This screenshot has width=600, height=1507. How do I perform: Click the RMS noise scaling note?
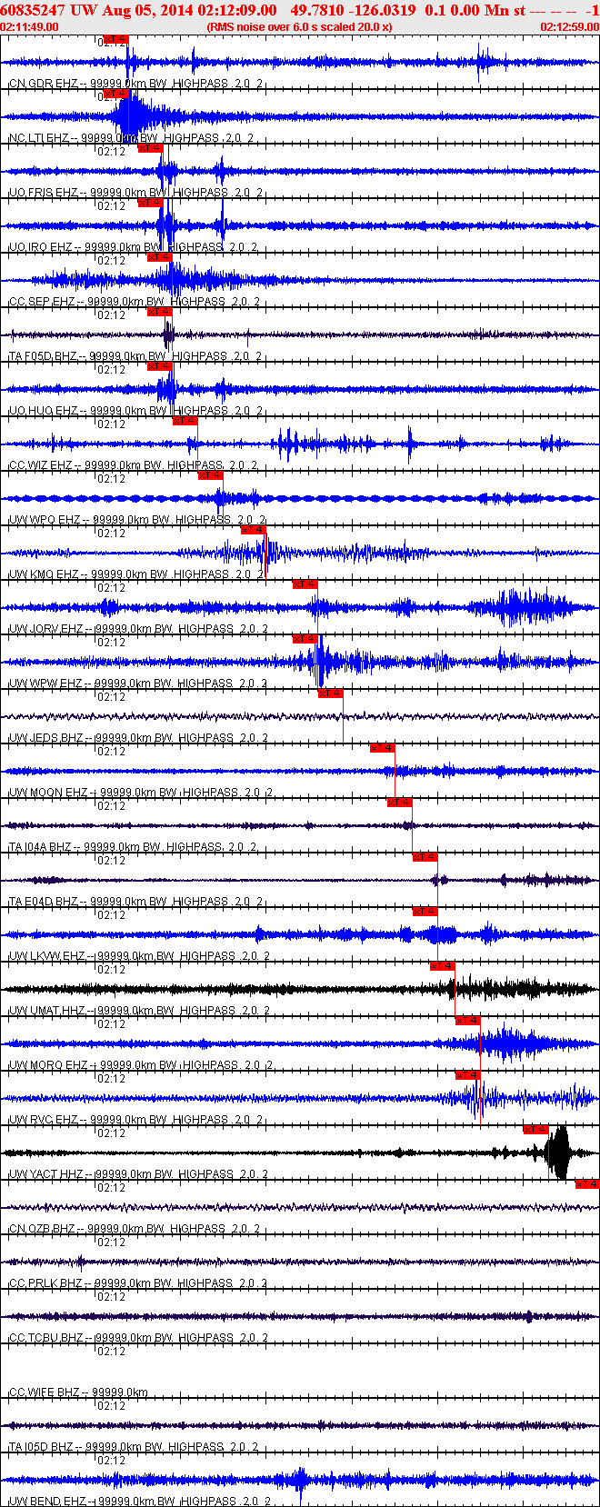click(x=300, y=27)
